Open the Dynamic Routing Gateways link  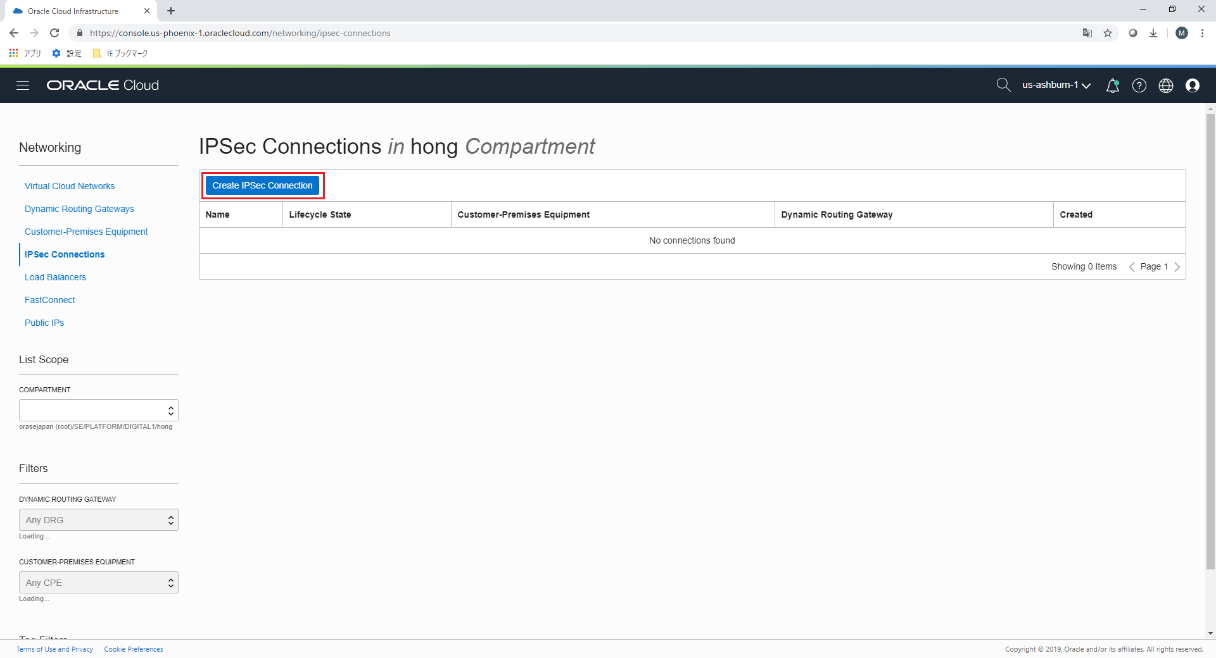pos(79,209)
